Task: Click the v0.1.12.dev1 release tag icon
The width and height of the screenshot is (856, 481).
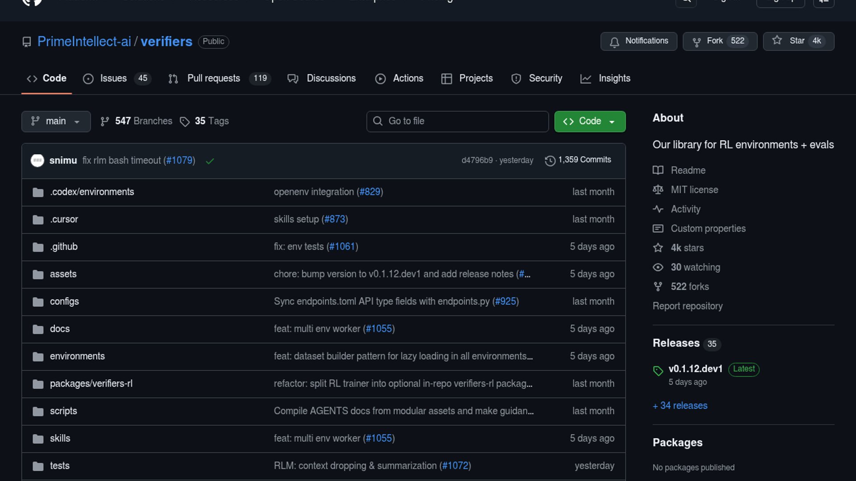Action: (658, 370)
